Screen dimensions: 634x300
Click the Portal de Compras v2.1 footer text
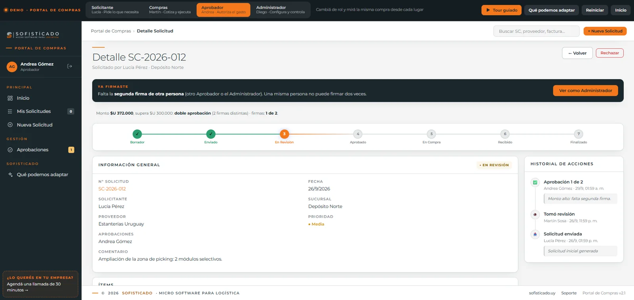(x=604, y=293)
